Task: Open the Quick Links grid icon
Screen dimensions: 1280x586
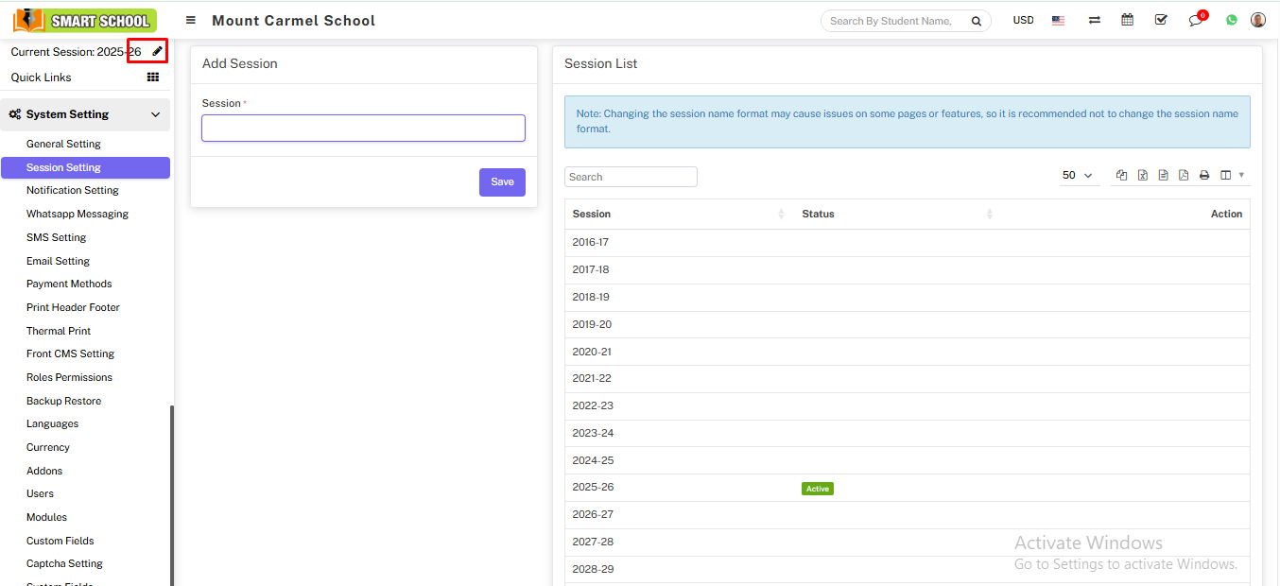Action: (153, 78)
